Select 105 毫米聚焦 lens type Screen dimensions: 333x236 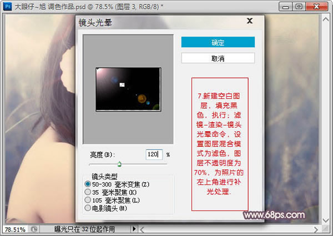[x=87, y=199]
